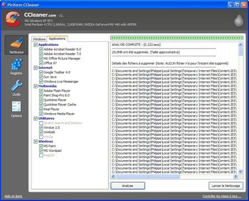This screenshot has height=201, width=249.
Task: Toggle the Paint Shop Pro 8.0 checkbox
Action: (x=41, y=96)
